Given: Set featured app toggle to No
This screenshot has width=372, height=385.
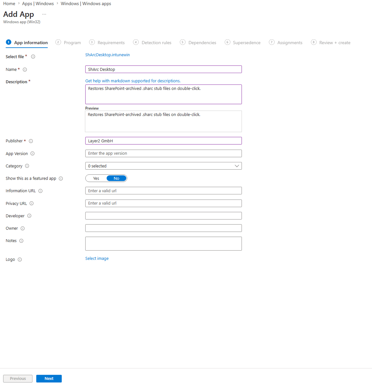Looking at the screenshot, I should click(117, 179).
